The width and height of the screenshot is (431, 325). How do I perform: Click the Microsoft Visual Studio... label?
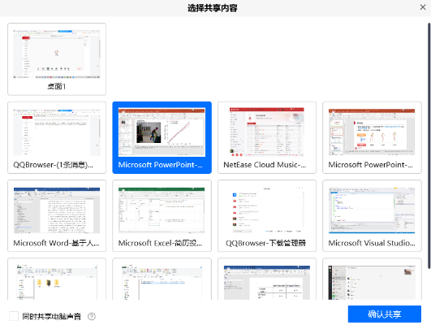pyautogui.click(x=372, y=243)
